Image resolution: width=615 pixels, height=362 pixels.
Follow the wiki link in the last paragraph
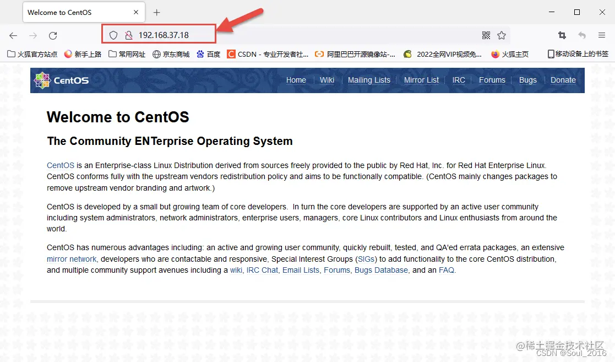236,270
